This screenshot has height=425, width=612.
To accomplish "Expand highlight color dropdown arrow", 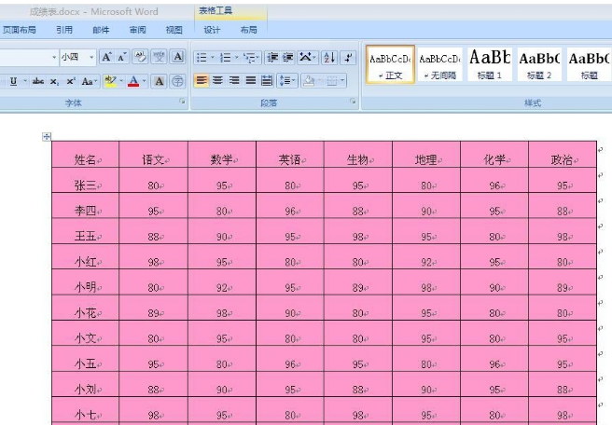I will (x=121, y=81).
